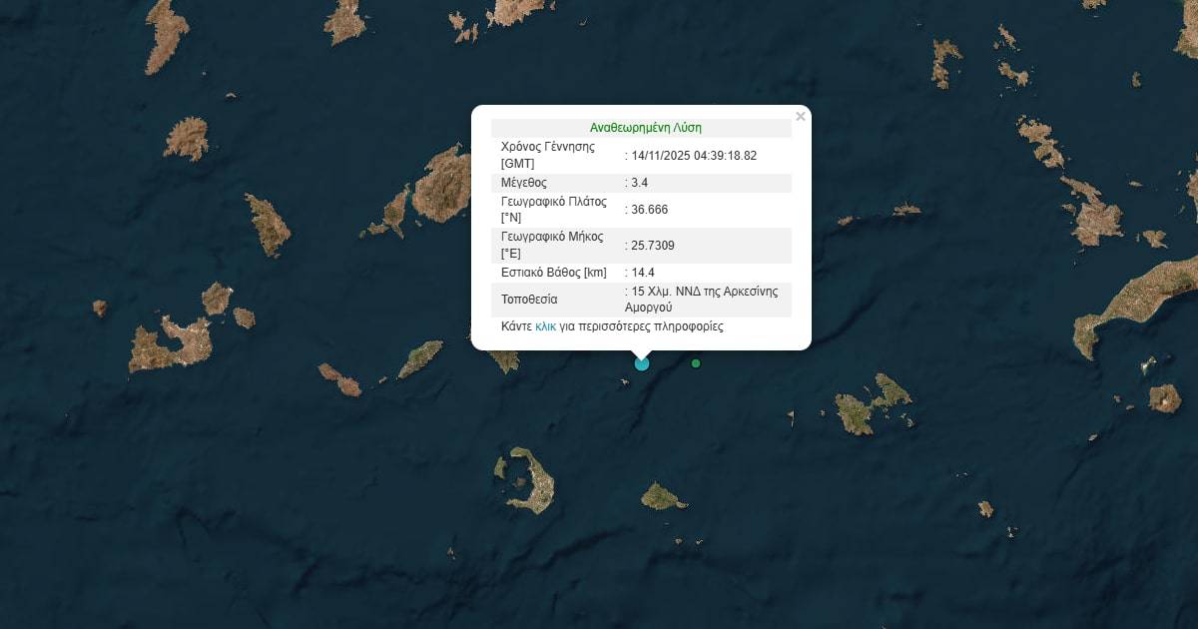
Task: Click Folegandros island on the map
Action: pos(339,379)
